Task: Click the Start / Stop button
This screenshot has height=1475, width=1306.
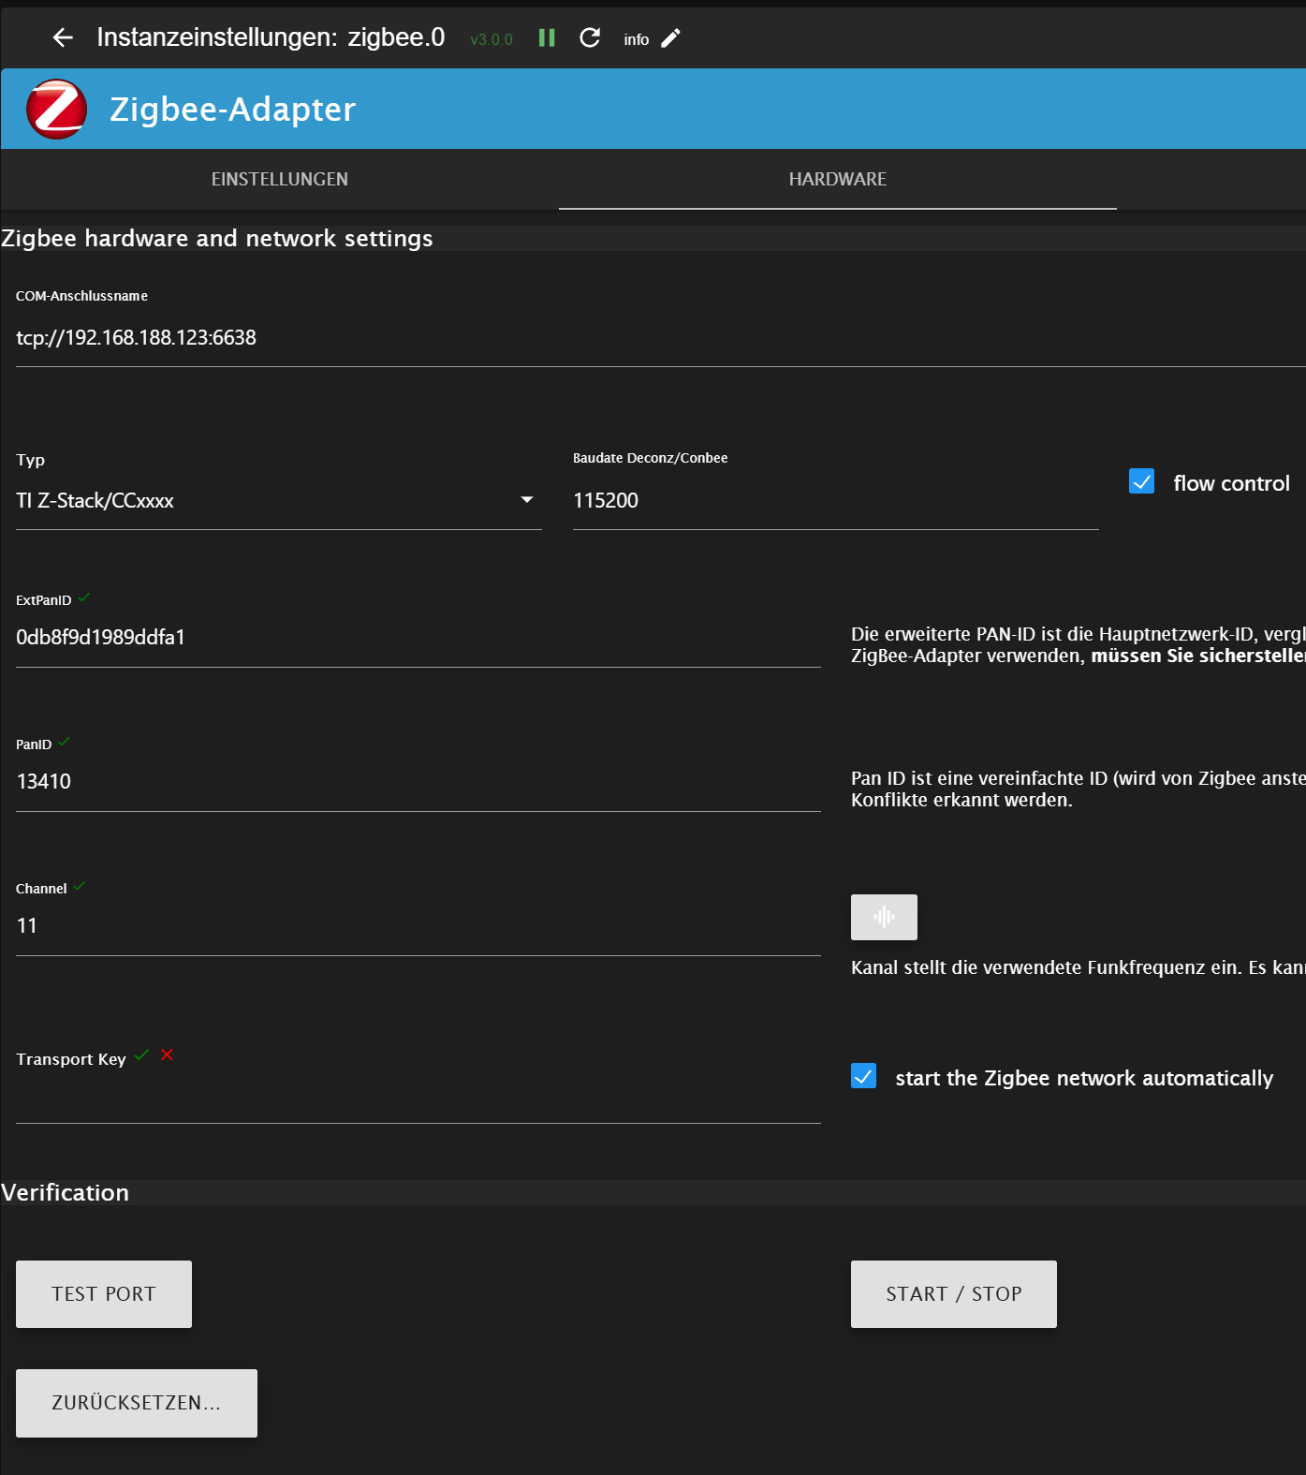Action: [x=953, y=1293]
